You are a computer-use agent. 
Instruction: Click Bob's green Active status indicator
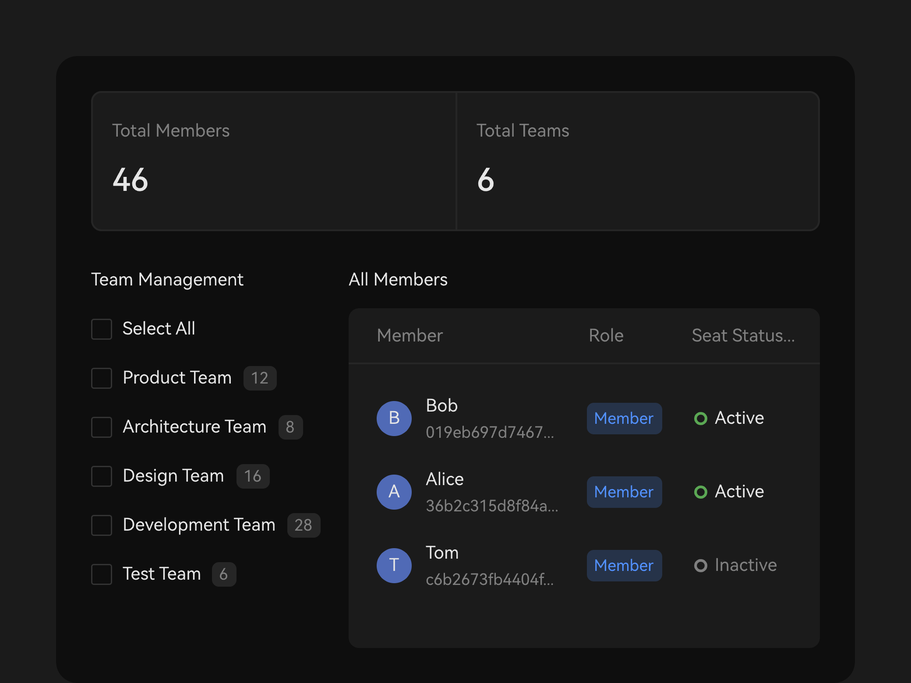(700, 419)
